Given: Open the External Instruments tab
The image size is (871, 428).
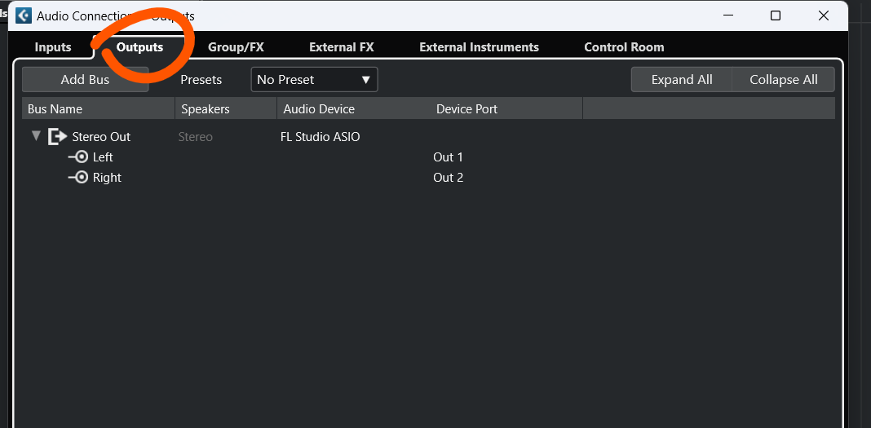Looking at the screenshot, I should [x=479, y=47].
